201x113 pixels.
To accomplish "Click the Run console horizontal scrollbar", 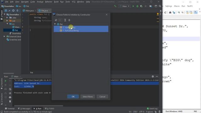I will (38, 106).
